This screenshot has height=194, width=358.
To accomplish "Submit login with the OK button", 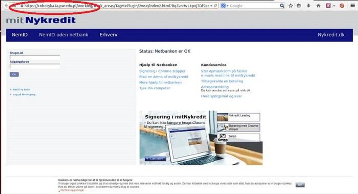I will (x=14, y=74).
